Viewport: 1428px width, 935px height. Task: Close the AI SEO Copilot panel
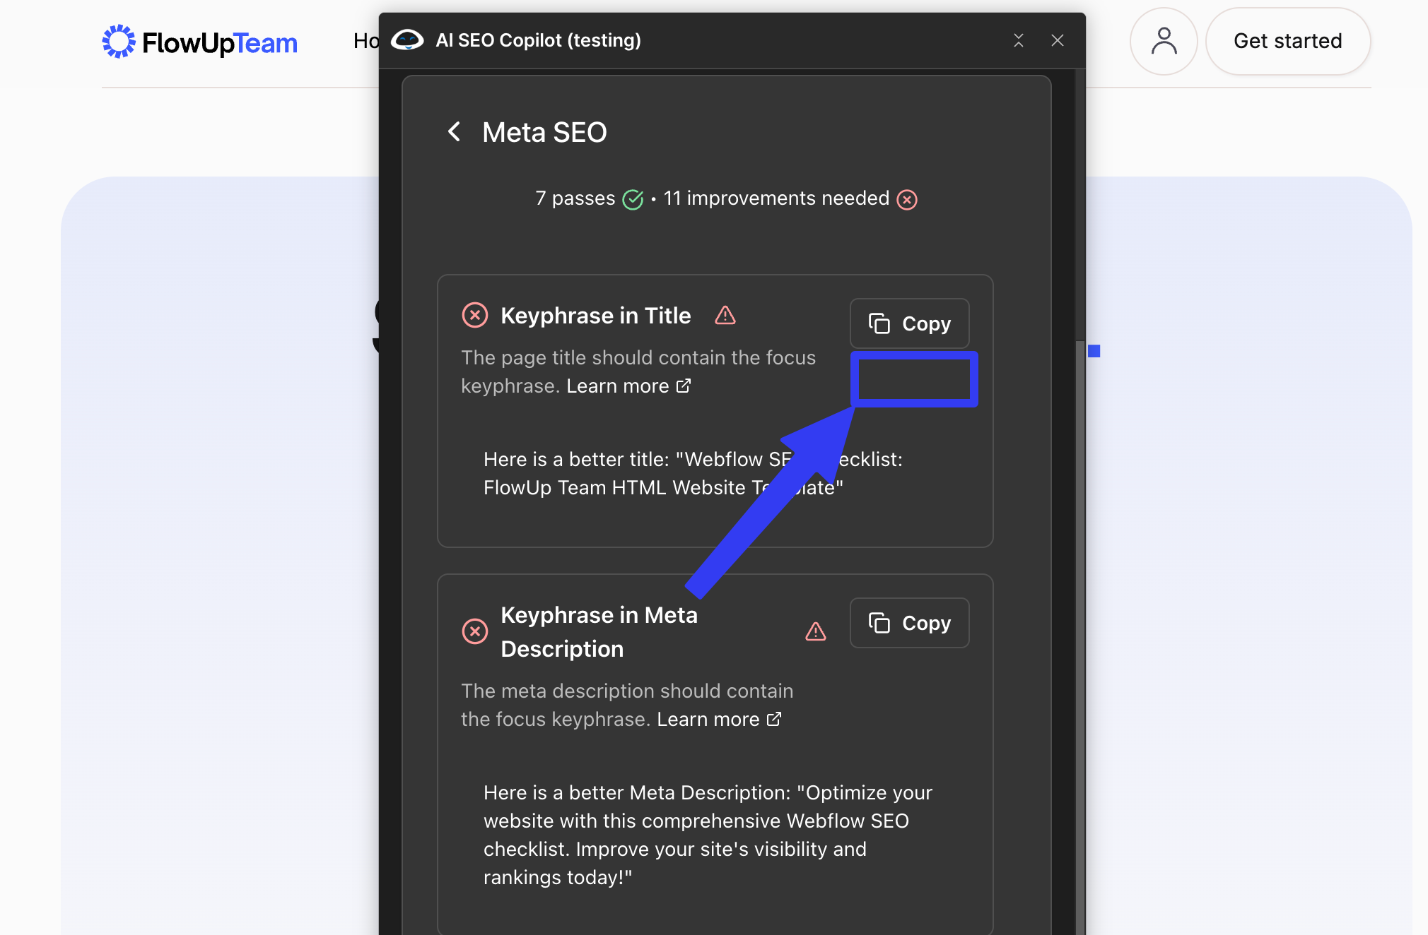click(1058, 40)
